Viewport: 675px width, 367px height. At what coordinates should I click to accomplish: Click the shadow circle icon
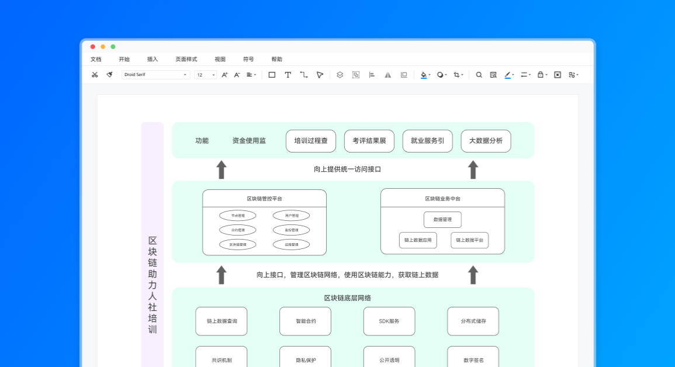[x=441, y=75]
